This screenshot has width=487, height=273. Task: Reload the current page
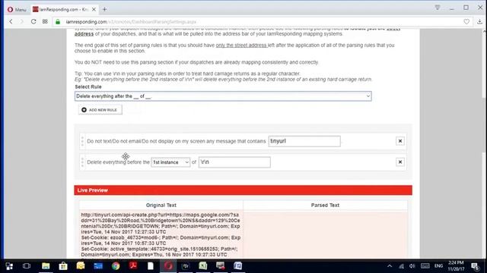pos(33,22)
